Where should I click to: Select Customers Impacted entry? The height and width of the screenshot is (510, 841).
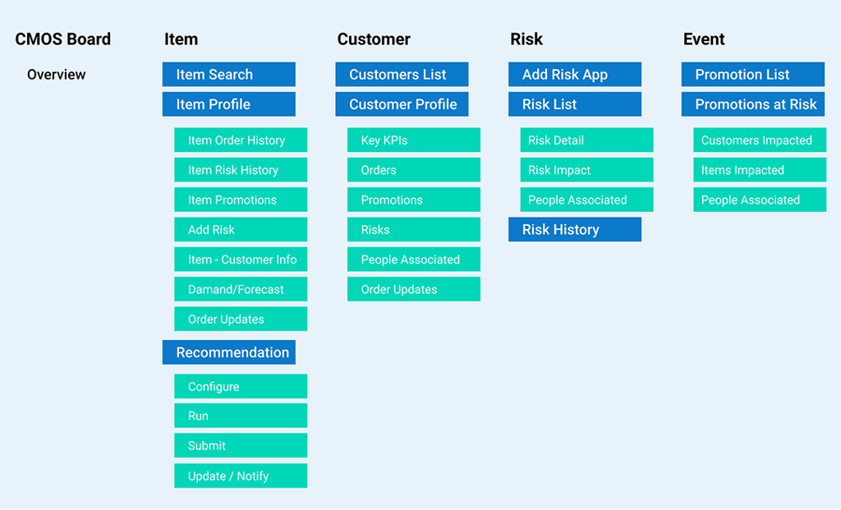(759, 140)
